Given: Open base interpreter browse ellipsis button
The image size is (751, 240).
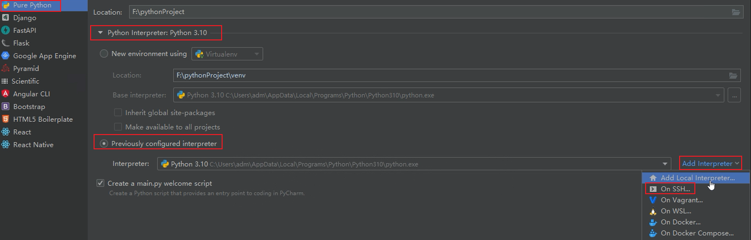Looking at the screenshot, I should click(734, 96).
